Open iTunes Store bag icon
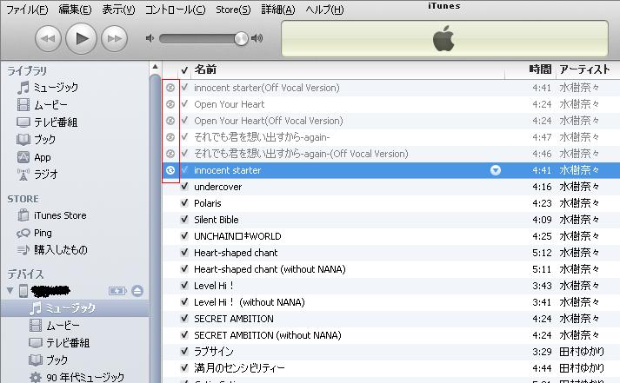 click(23, 215)
